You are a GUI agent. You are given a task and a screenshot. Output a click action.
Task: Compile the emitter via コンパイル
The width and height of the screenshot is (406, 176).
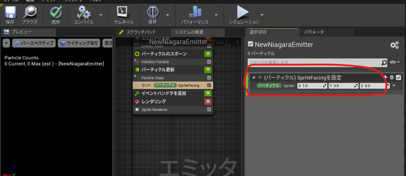point(84,16)
